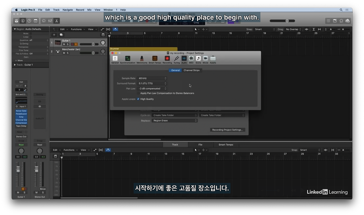Open the Navigate menu in menu bar
This screenshot has height=215, width=364.
click(x=68, y=10)
